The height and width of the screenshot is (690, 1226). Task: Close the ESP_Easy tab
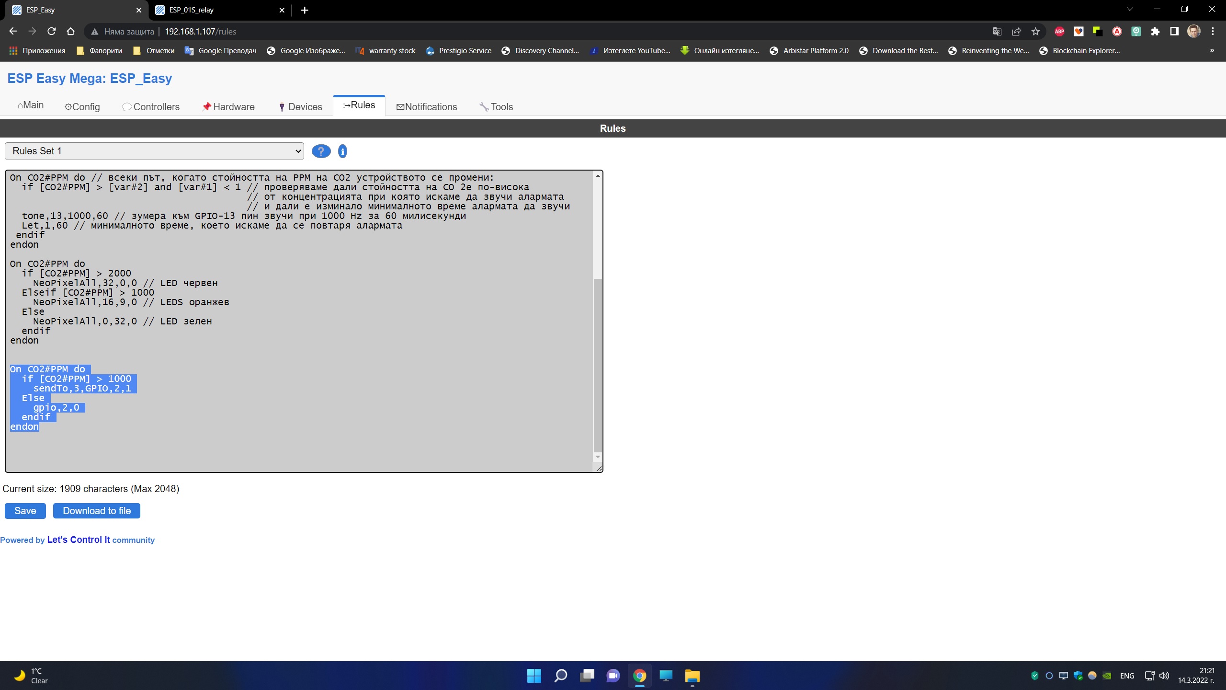[x=139, y=10]
